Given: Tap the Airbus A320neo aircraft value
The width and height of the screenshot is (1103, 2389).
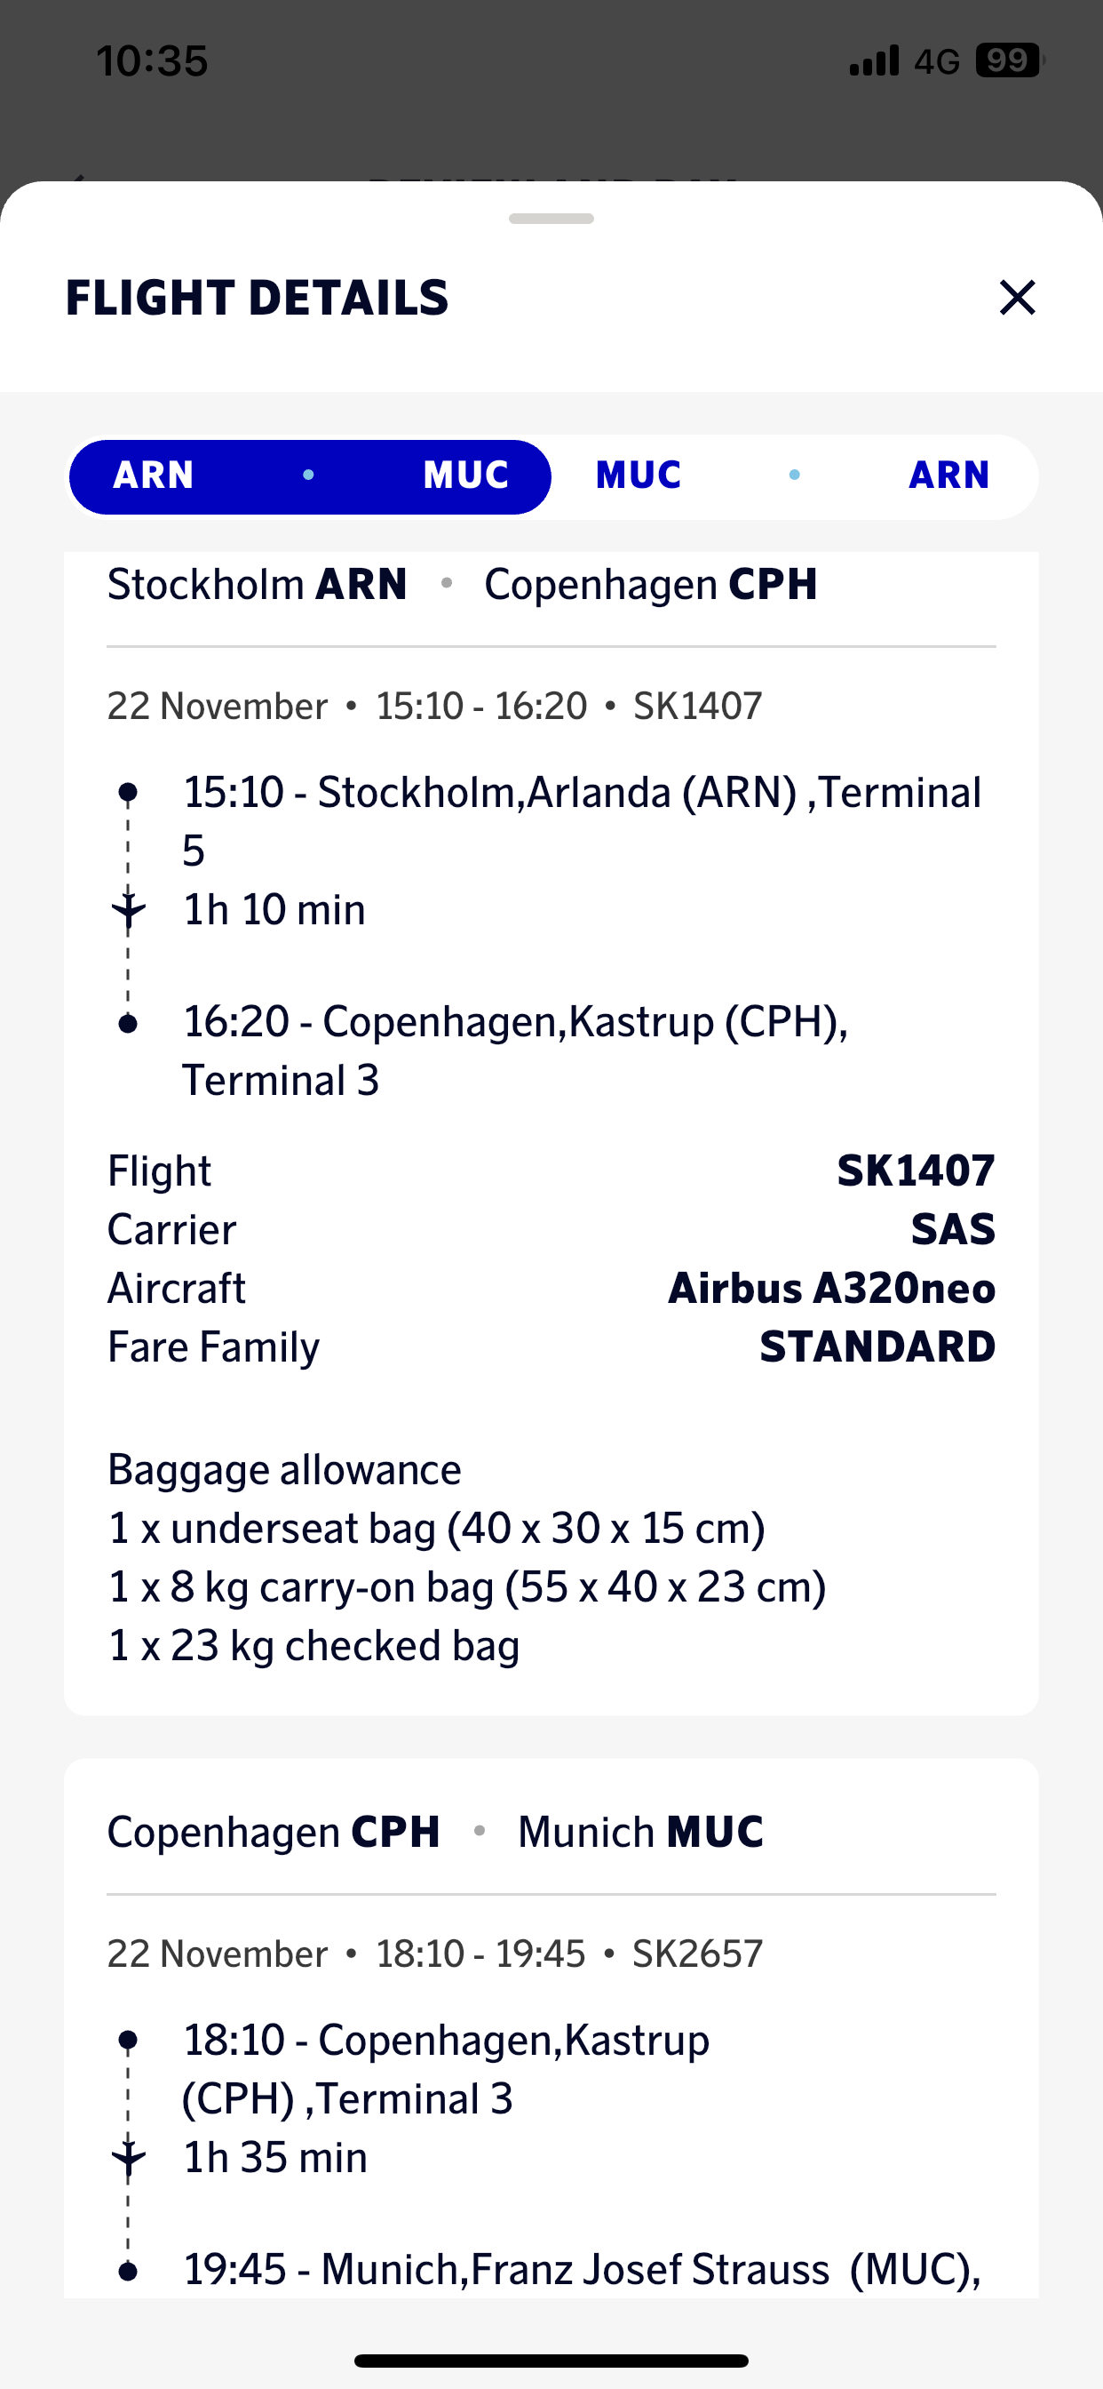Looking at the screenshot, I should point(831,1288).
